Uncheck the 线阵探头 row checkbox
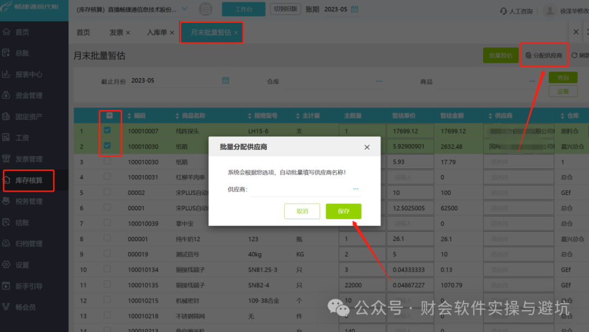 pos(107,130)
